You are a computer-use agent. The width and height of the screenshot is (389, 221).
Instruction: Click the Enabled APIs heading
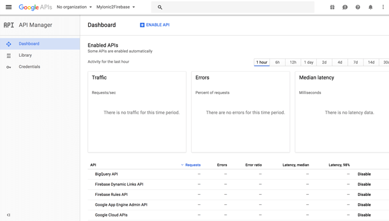(103, 45)
